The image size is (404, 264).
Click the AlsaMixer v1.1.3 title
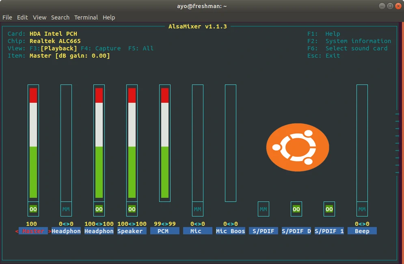[198, 26]
